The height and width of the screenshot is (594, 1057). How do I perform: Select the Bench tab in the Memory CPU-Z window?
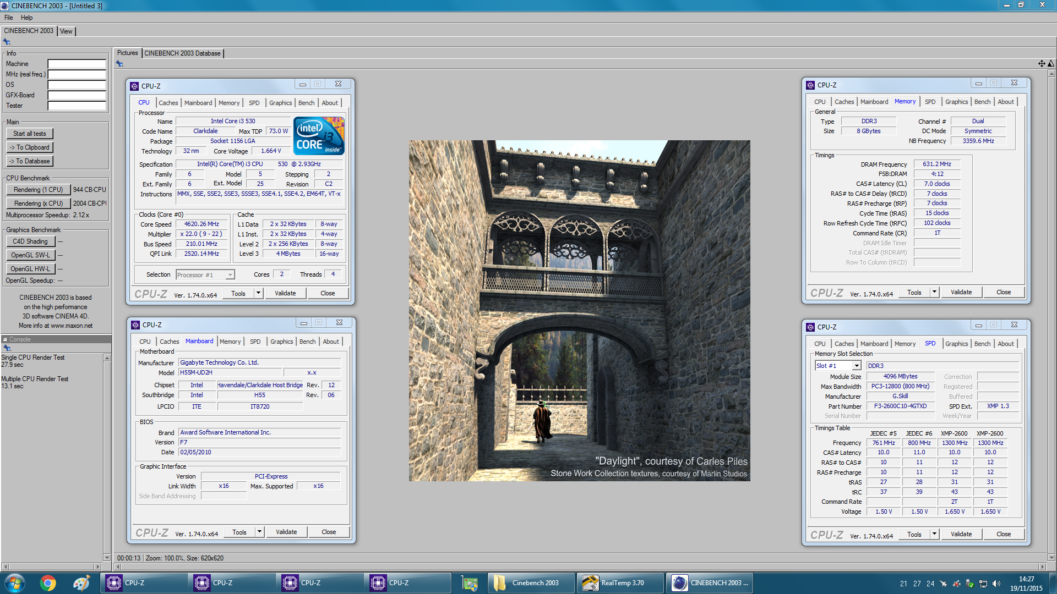point(982,102)
